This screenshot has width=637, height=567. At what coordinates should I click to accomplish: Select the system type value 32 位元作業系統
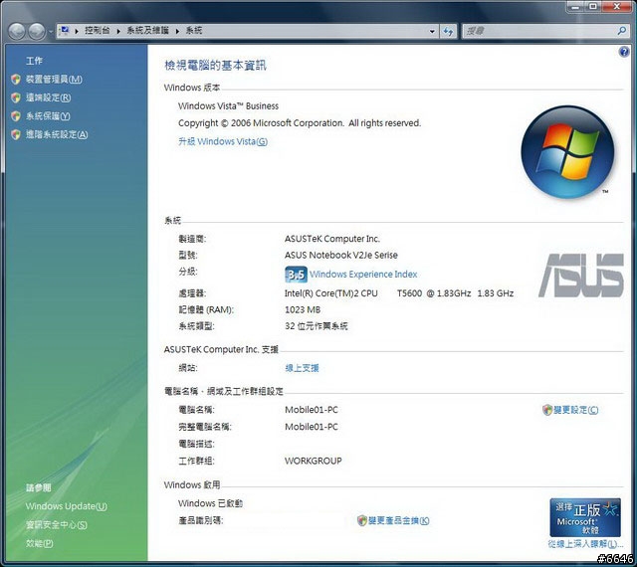point(317,326)
